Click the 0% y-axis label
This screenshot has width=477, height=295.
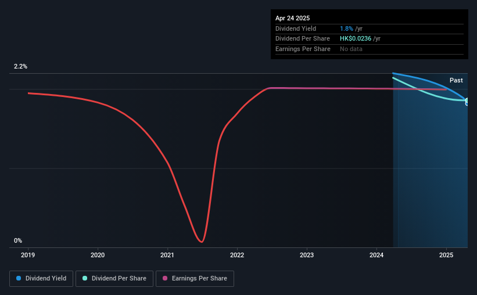(x=18, y=240)
